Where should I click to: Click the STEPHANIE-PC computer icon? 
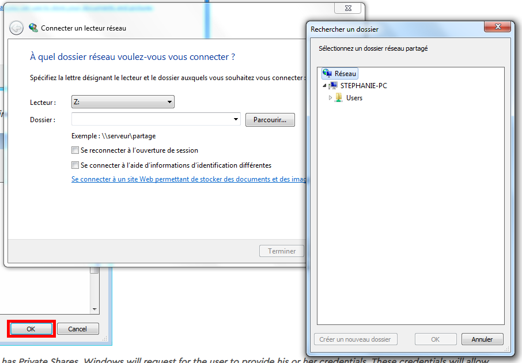pos(333,86)
